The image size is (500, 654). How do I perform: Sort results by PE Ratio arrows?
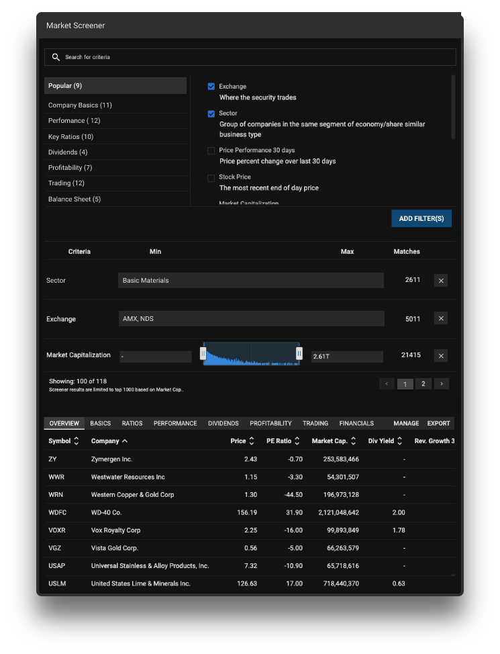point(296,441)
